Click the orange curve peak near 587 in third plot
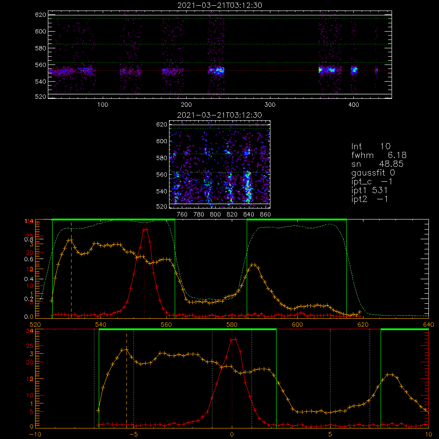 point(253,265)
